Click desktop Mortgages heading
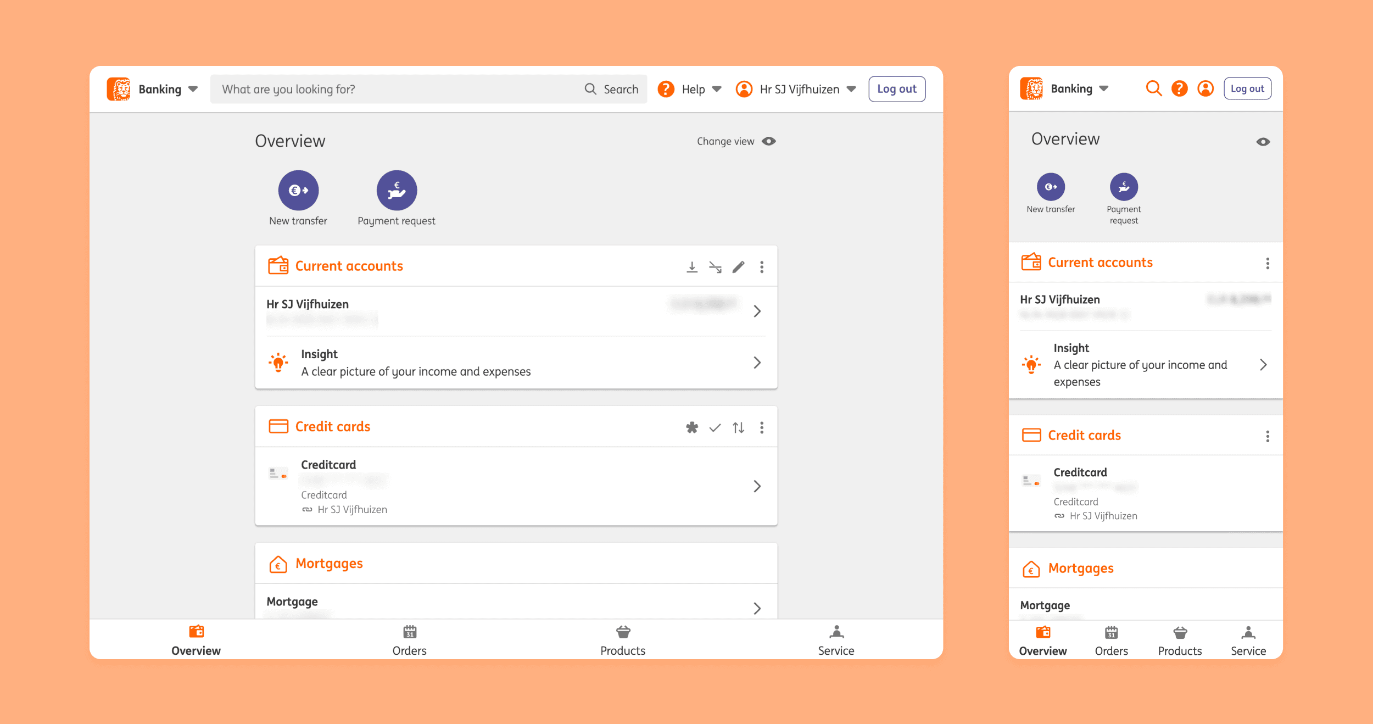The height and width of the screenshot is (724, 1373). pos(329,564)
